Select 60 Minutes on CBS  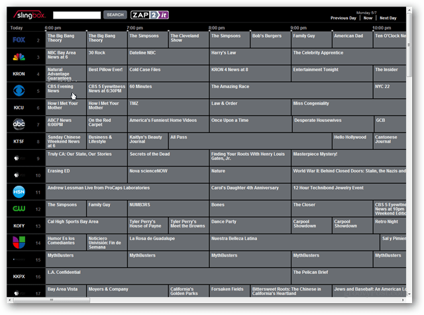168,90
